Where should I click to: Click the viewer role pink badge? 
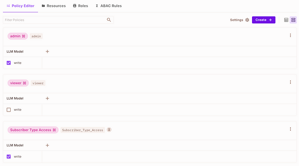18,83
